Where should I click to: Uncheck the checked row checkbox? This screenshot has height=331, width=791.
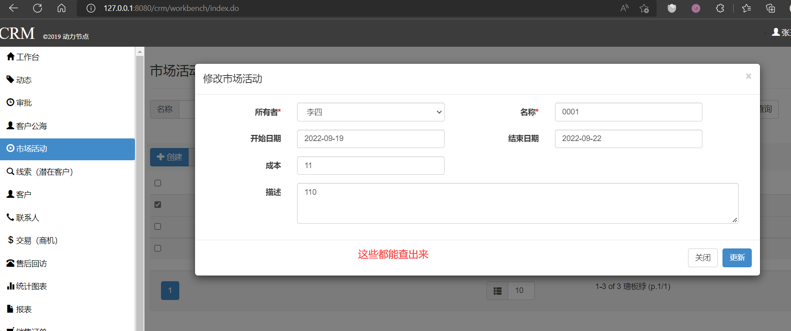tap(158, 204)
